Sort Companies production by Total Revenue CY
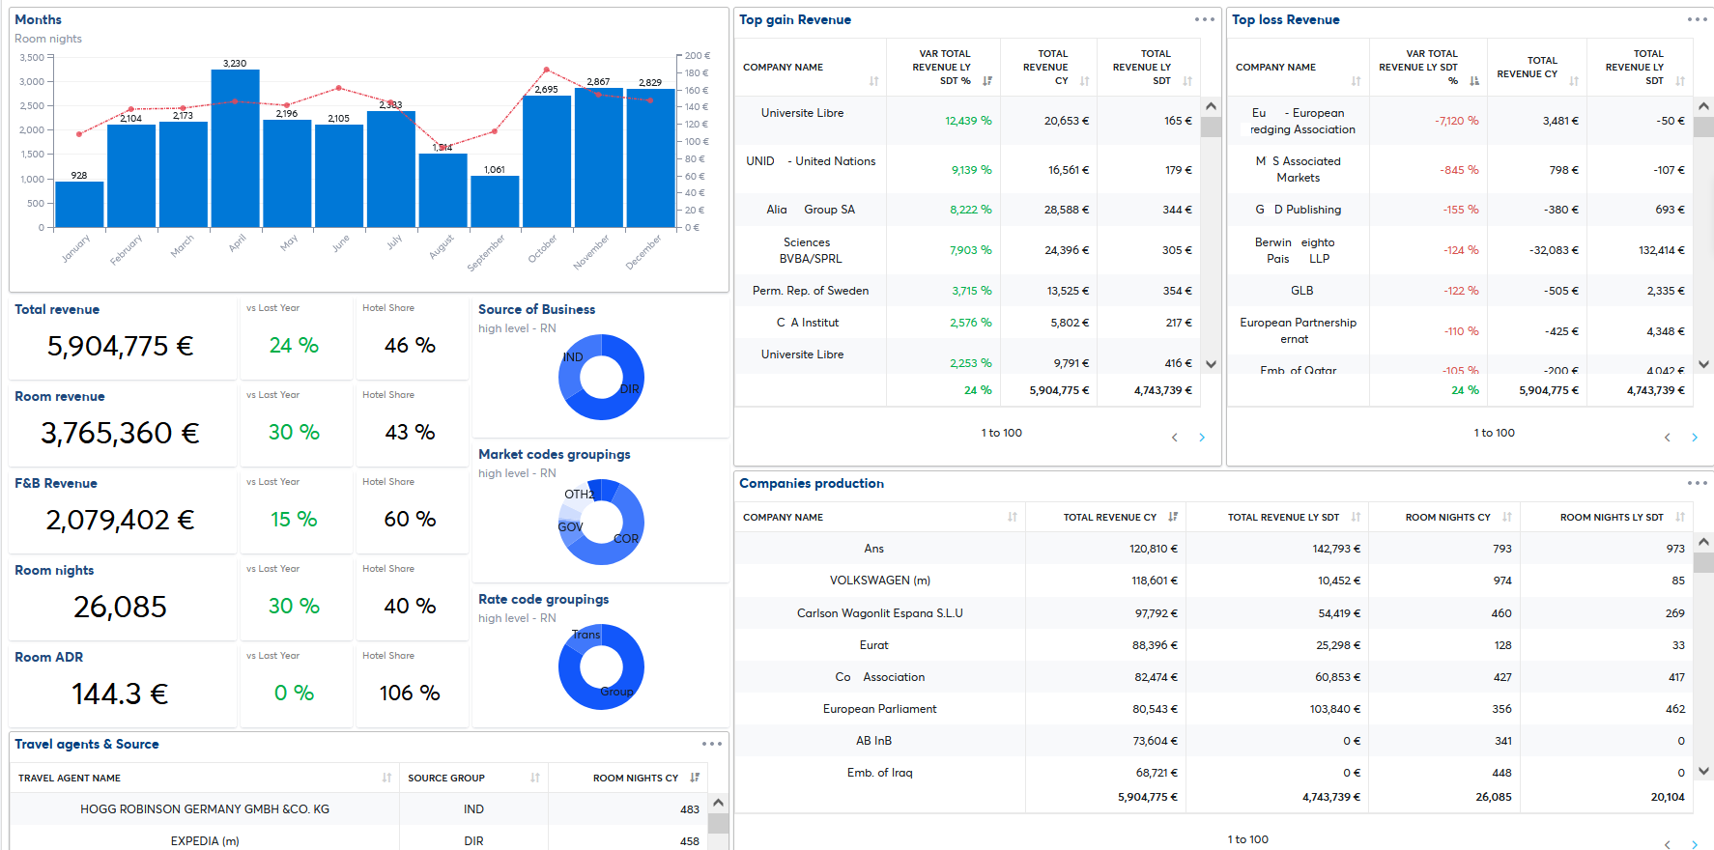The image size is (1714, 850). point(1173,517)
